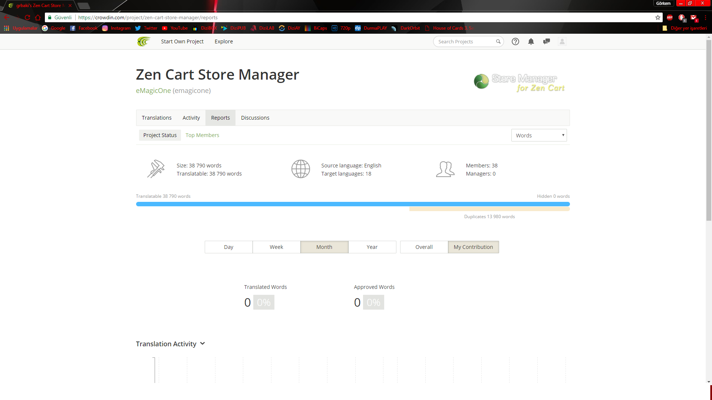This screenshot has height=400, width=712.
Task: Open House of Cards bookmark
Action: (x=449, y=28)
